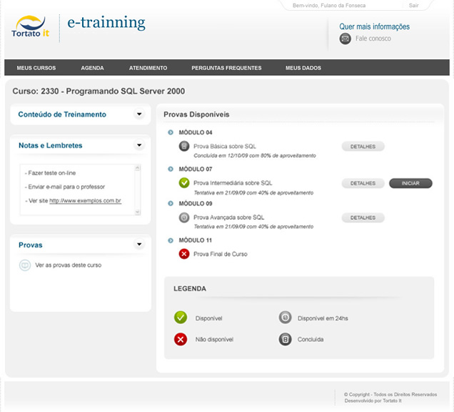Viewport: 454px width, 412px height.
Task: Log out using the Sair link
Action: click(414, 6)
